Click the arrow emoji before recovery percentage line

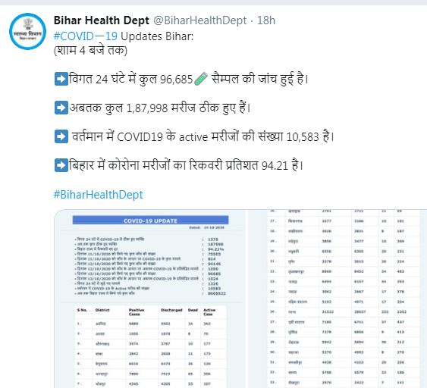[61, 165]
